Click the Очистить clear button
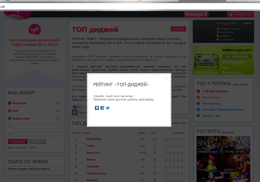Viewport: 260px width, 182px height. 38,141
